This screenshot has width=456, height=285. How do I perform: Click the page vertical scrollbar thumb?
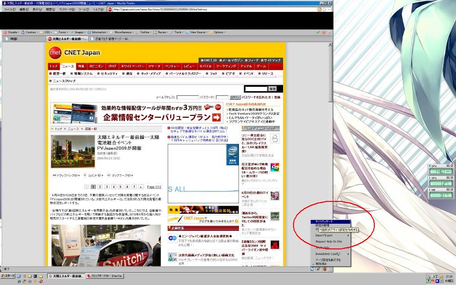tap(330, 74)
